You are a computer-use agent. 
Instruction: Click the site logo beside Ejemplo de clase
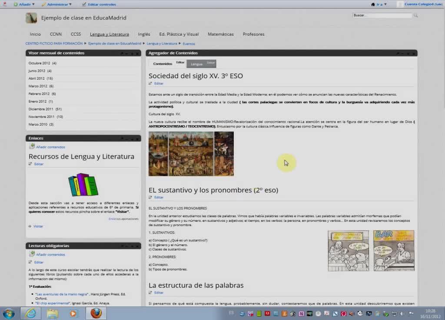pyautogui.click(x=31, y=18)
